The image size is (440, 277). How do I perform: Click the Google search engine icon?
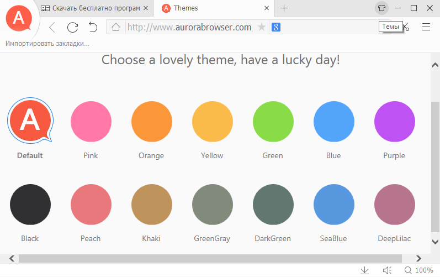(276, 28)
